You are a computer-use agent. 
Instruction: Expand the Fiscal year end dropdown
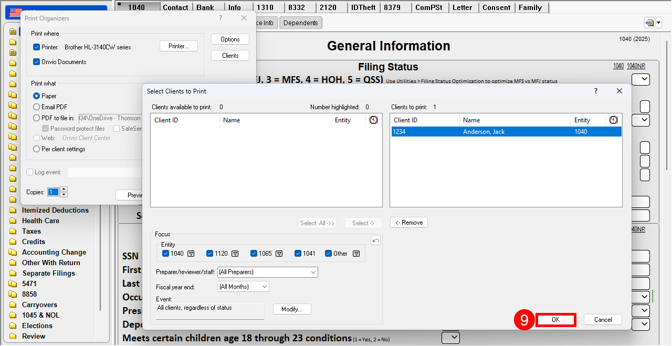click(243, 287)
